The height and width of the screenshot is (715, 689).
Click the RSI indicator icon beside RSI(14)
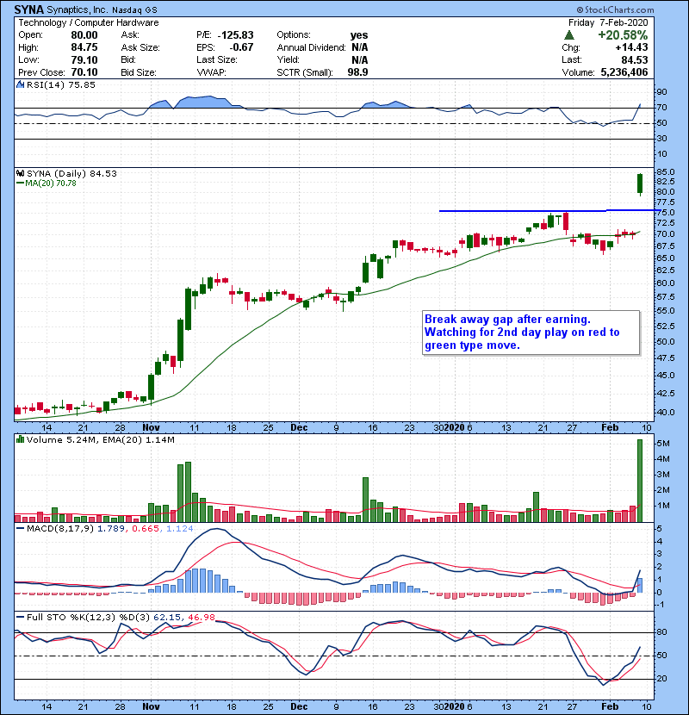20,84
